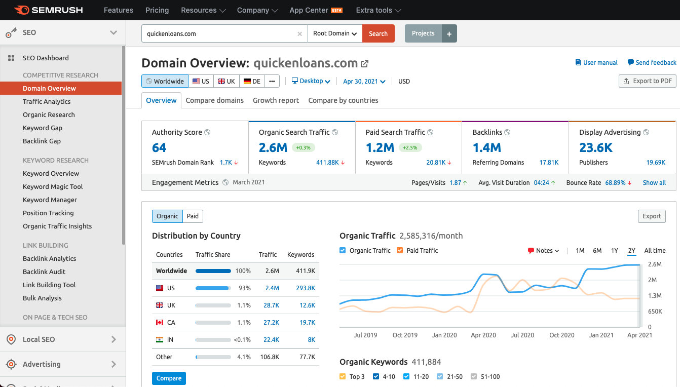Open the external link icon beside quickenloans.com
This screenshot has width=680, height=387.
[364, 64]
